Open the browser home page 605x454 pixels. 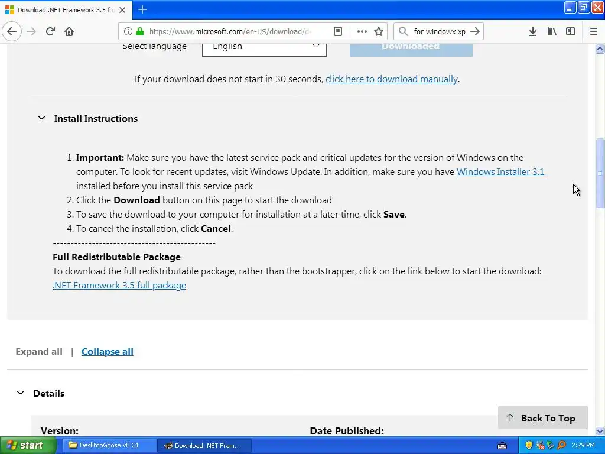point(69,31)
